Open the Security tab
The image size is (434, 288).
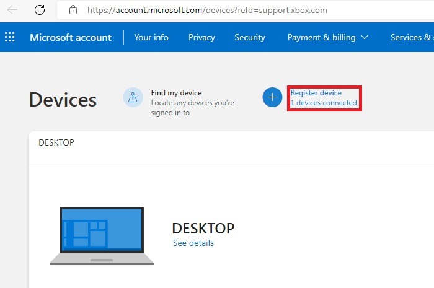point(250,37)
